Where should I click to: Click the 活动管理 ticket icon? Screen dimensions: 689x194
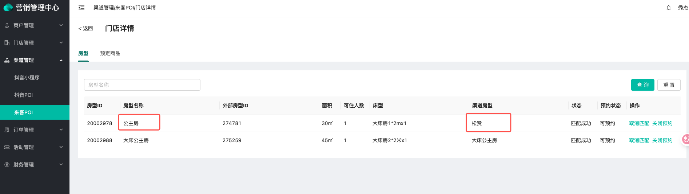click(x=7, y=147)
